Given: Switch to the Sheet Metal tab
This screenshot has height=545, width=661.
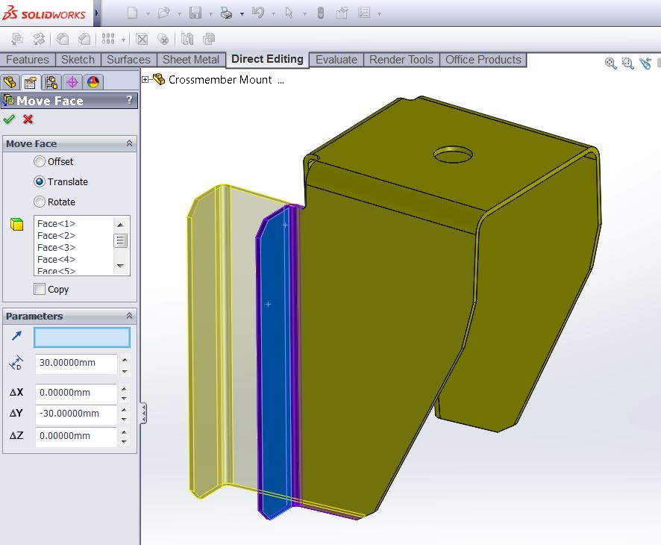Looking at the screenshot, I should [191, 60].
